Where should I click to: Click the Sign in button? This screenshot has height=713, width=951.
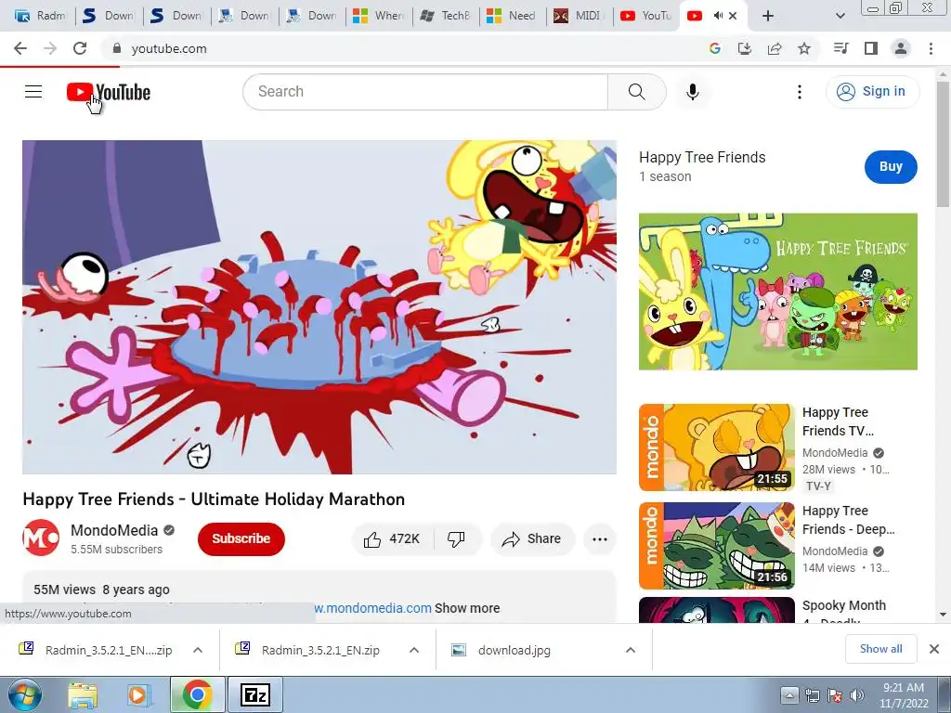coord(872,92)
